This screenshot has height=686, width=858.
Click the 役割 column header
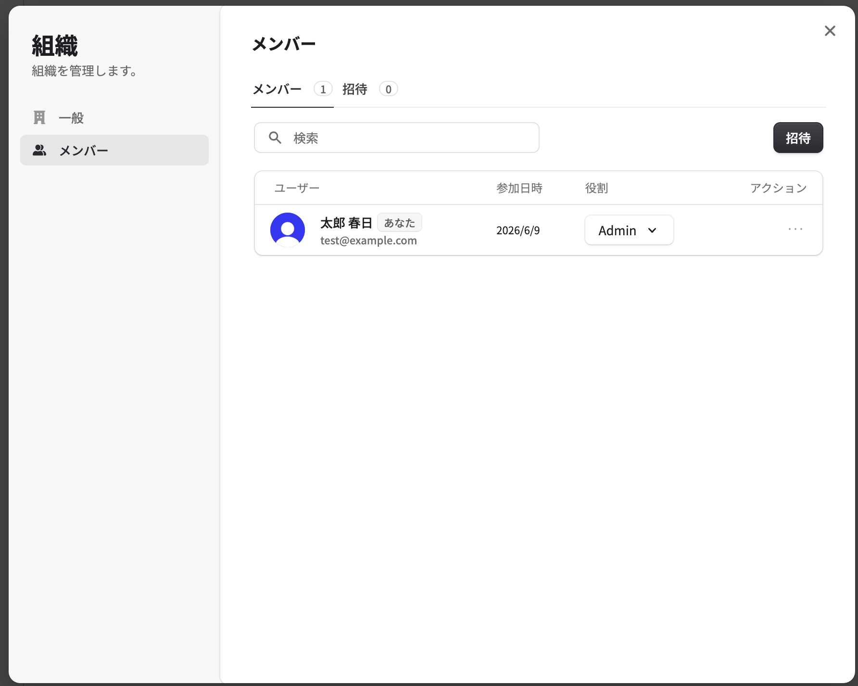597,188
